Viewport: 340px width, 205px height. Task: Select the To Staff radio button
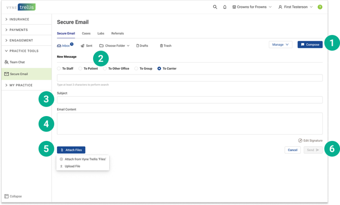pyautogui.click(x=59, y=69)
